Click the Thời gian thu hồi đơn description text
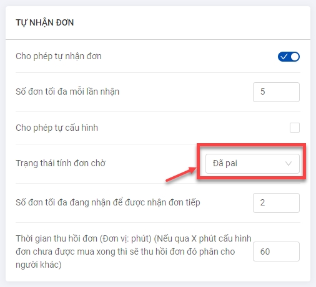Viewport: 316px width, 287px height. (134, 252)
